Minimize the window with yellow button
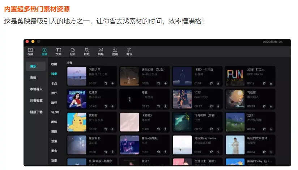 click(33, 41)
